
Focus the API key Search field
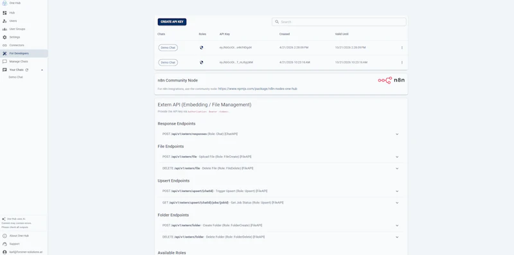tap(339, 22)
